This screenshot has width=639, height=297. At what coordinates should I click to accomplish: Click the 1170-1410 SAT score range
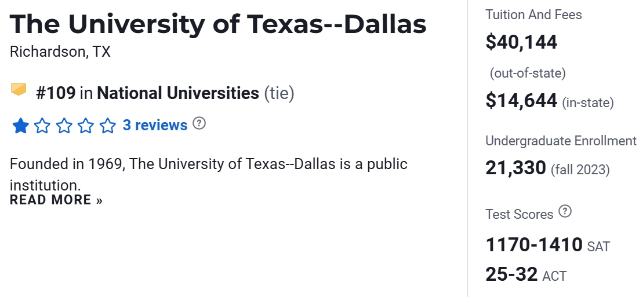point(533,245)
